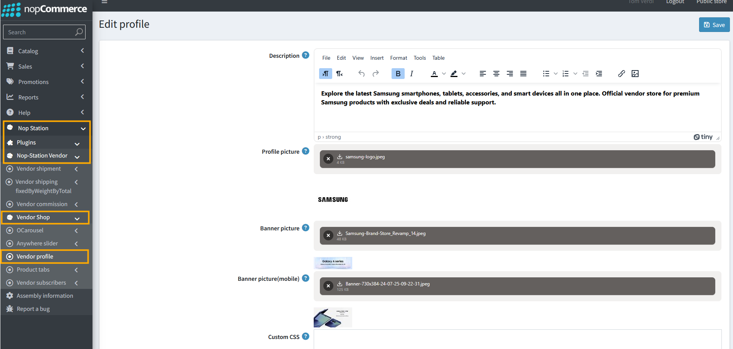The width and height of the screenshot is (733, 349).
Task: Increase indent in editor
Action: pyautogui.click(x=599, y=74)
